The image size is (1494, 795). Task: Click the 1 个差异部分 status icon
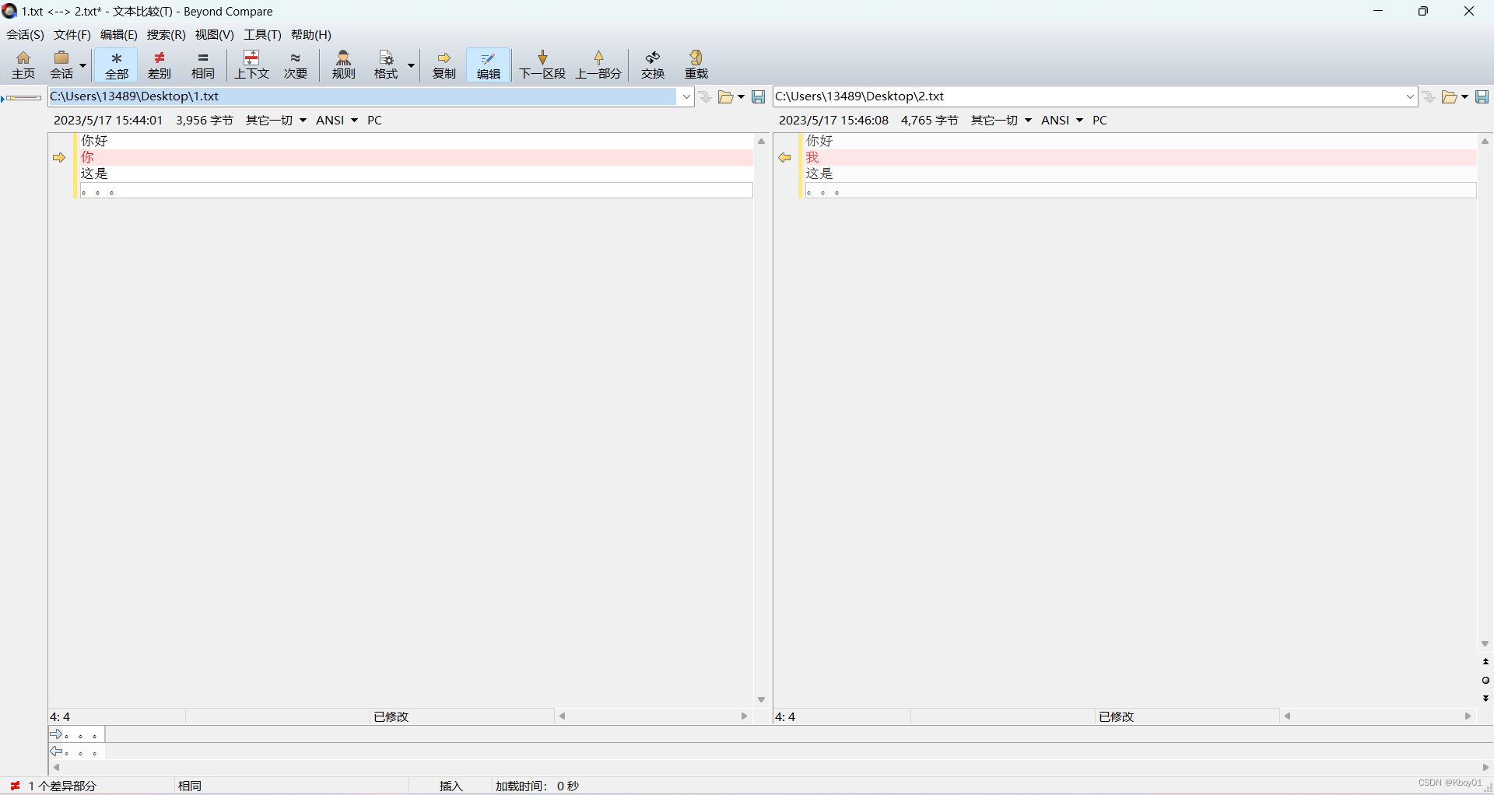pos(15,786)
